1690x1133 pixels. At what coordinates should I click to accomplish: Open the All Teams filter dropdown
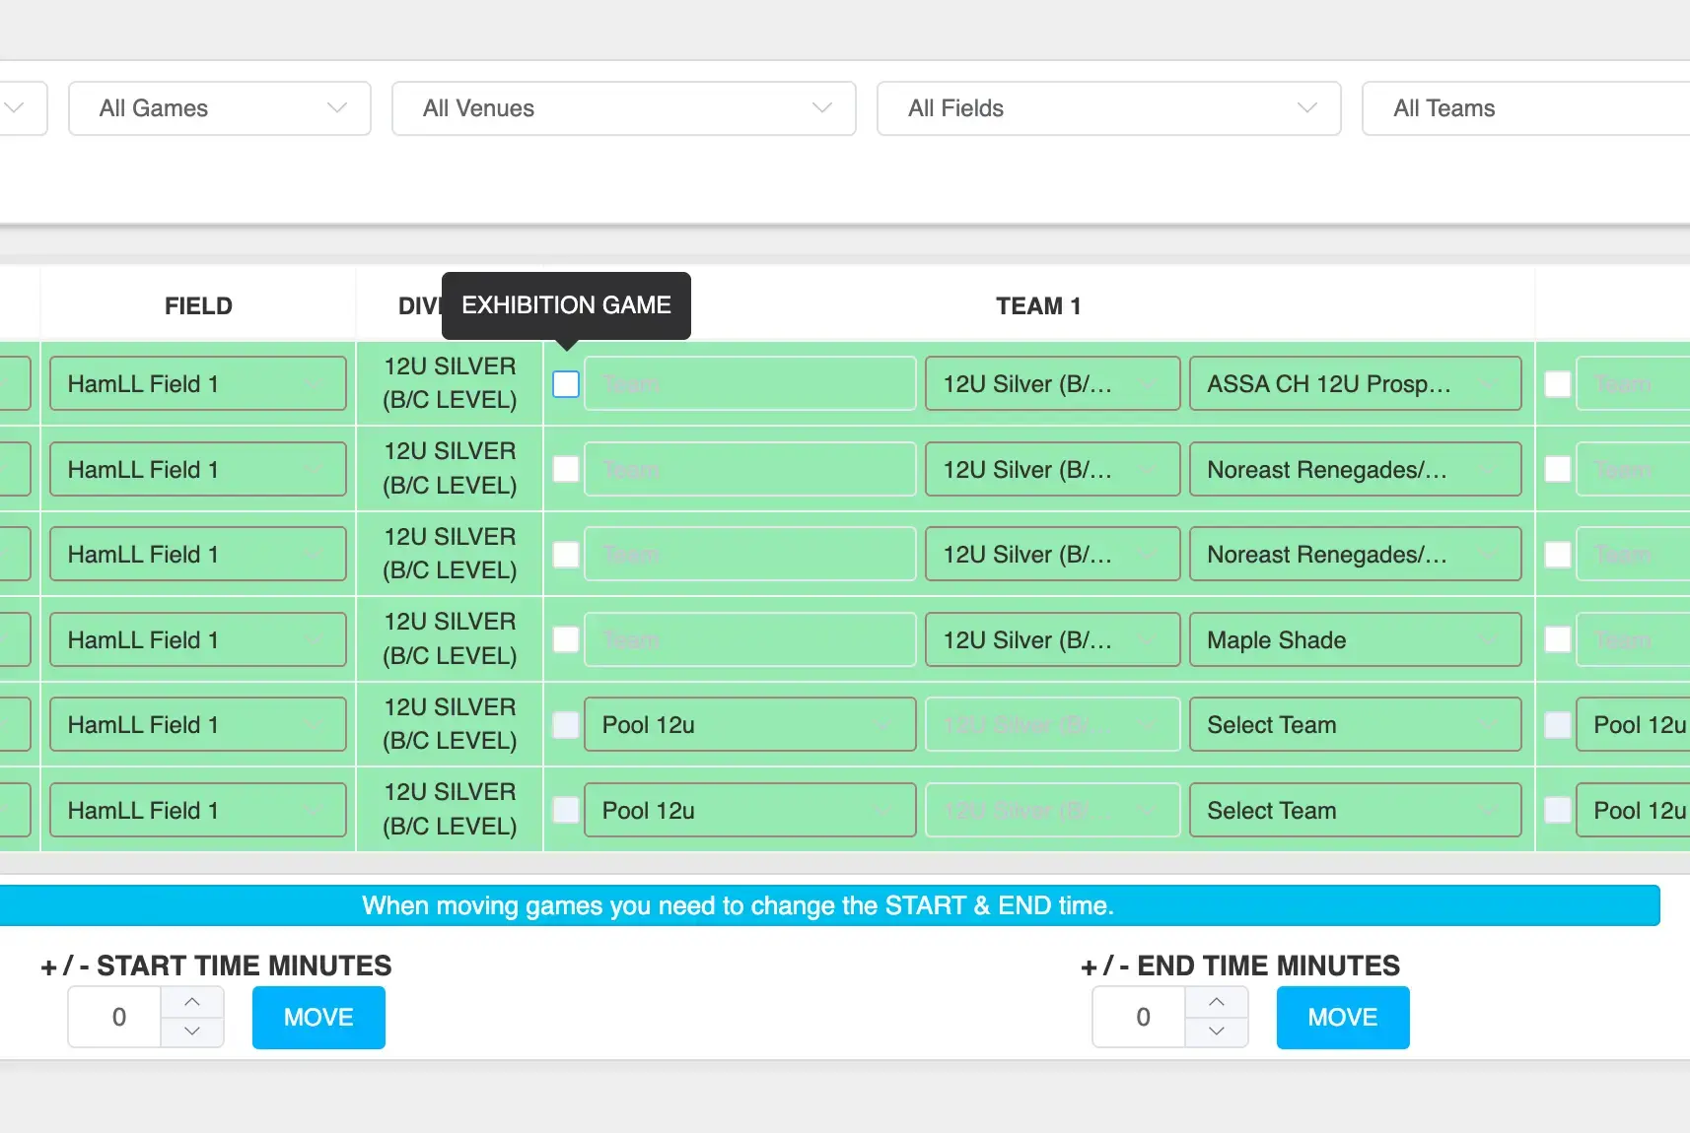click(x=1525, y=108)
